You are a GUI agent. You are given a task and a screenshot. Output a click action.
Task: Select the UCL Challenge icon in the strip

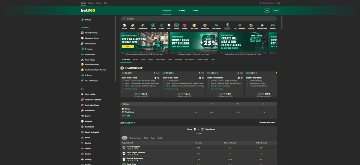click(x=240, y=26)
